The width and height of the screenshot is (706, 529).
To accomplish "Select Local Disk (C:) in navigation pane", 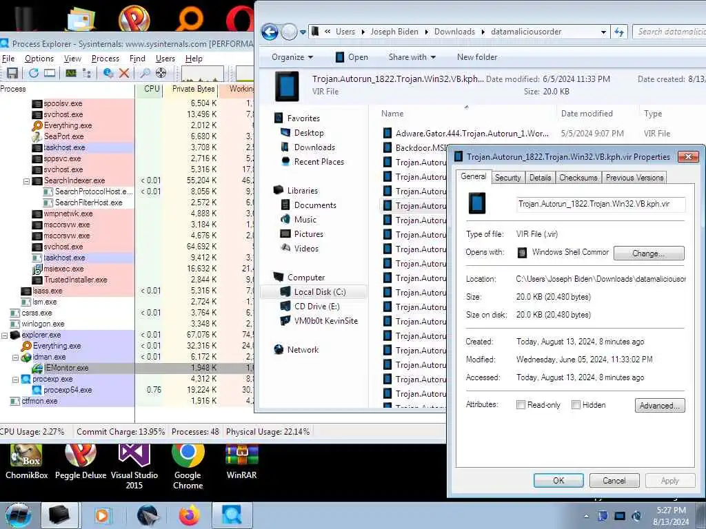I will click(x=314, y=292).
